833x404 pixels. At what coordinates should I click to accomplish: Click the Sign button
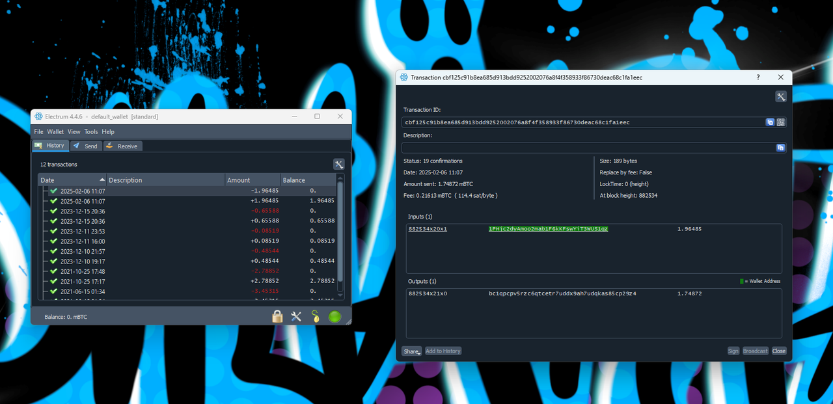pos(733,351)
